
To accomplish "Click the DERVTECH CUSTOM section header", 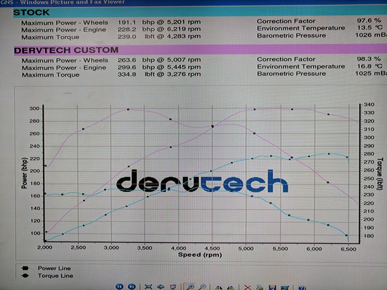I will point(66,50).
